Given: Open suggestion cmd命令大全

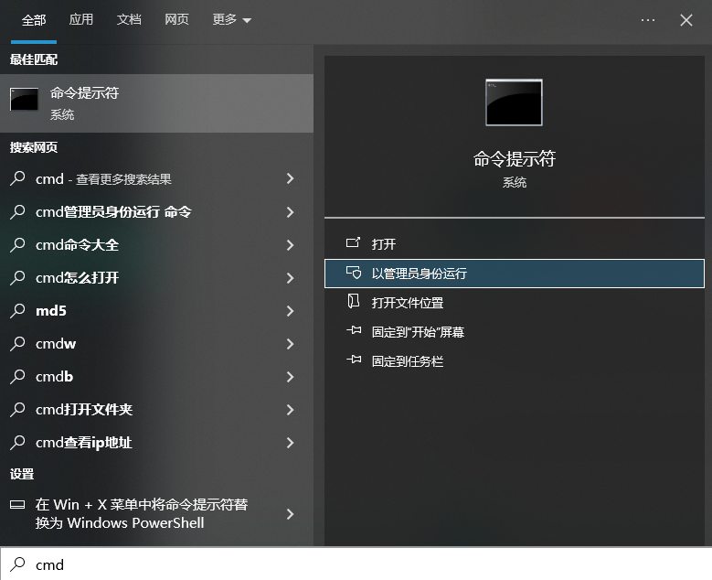Looking at the screenshot, I should point(156,245).
